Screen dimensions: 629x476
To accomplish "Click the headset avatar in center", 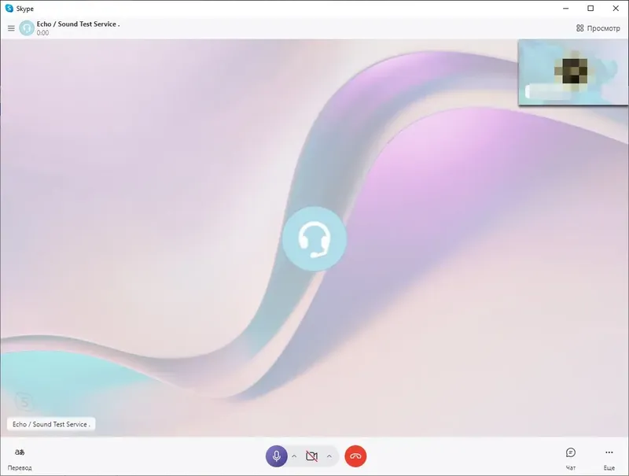I will click(x=314, y=239).
